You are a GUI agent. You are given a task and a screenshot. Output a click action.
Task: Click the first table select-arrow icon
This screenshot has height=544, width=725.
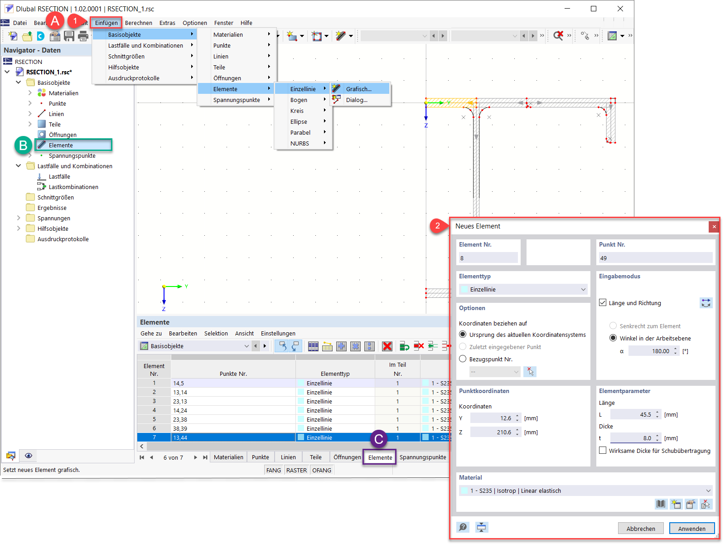pos(282,346)
